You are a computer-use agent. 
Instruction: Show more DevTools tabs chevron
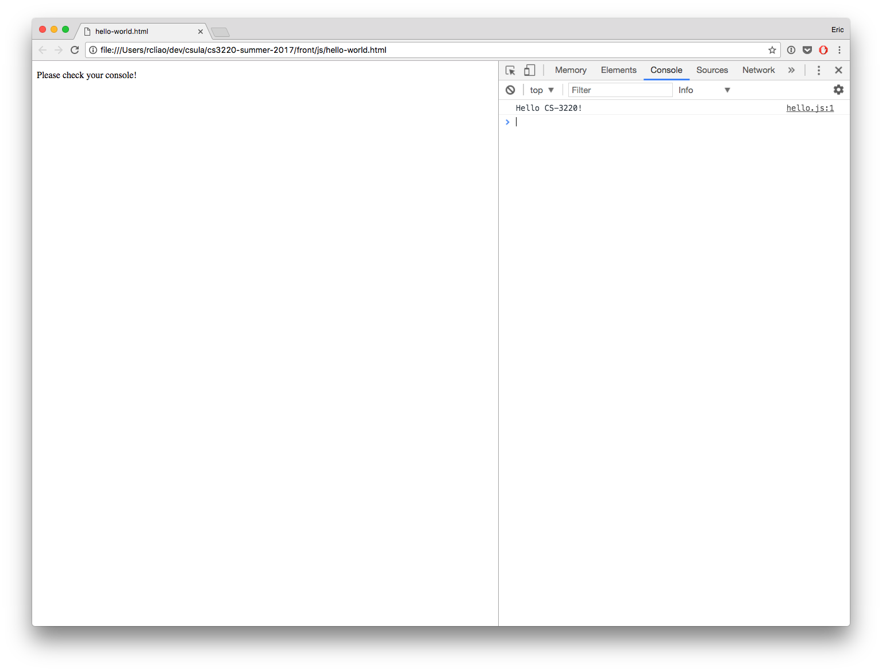[x=791, y=70]
